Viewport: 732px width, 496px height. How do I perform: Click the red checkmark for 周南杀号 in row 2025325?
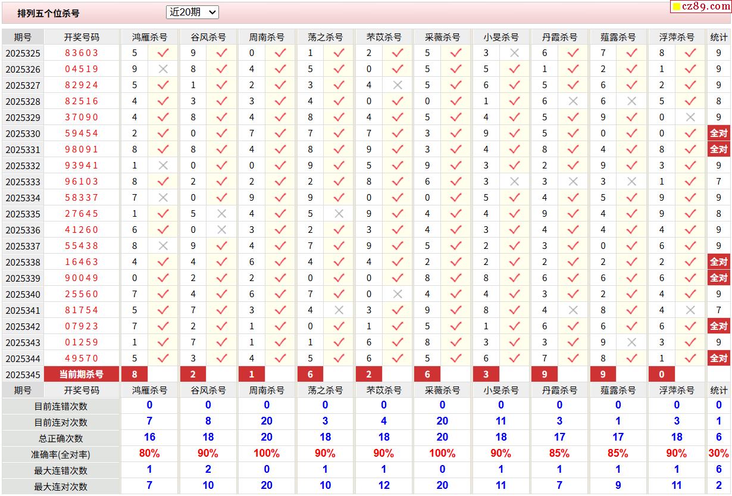[280, 53]
